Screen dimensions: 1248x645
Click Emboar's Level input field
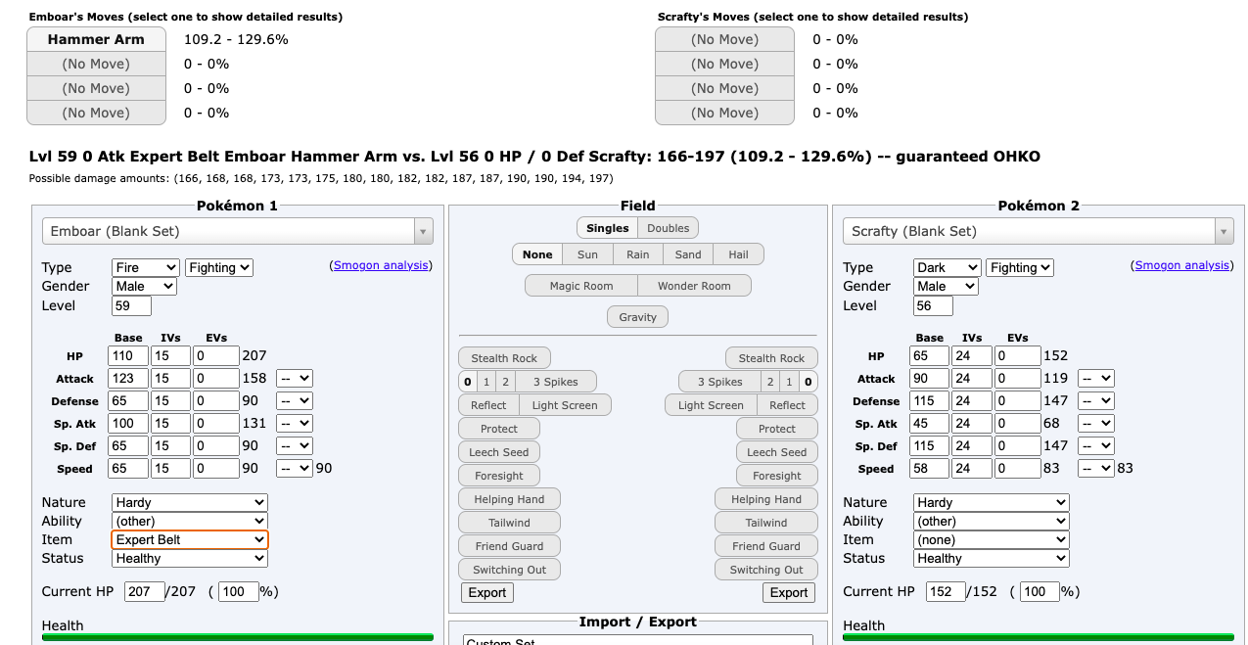click(x=131, y=305)
